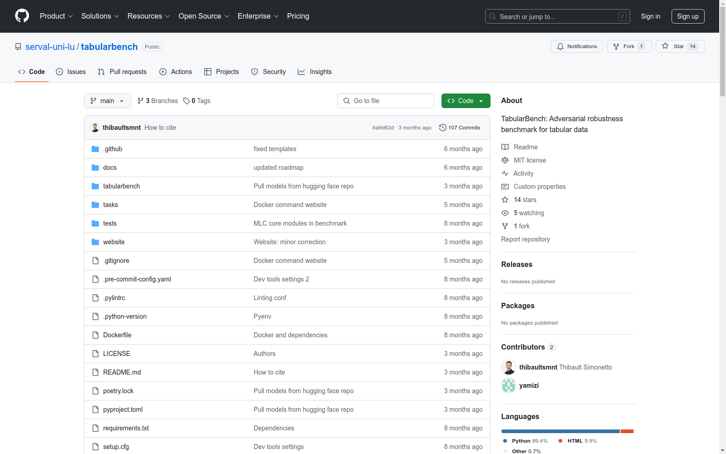Open the poetry.lock file

(x=118, y=391)
